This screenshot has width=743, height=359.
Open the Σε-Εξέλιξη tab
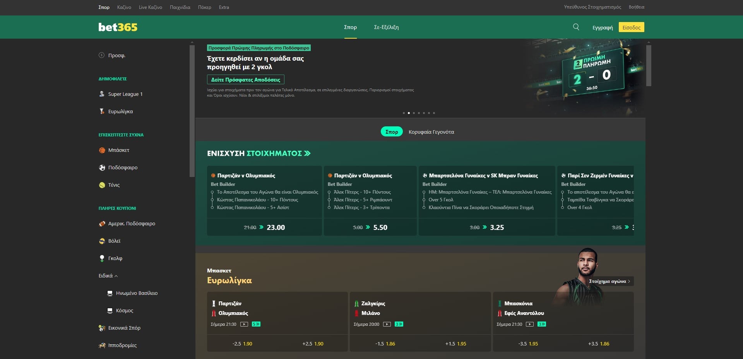(387, 27)
